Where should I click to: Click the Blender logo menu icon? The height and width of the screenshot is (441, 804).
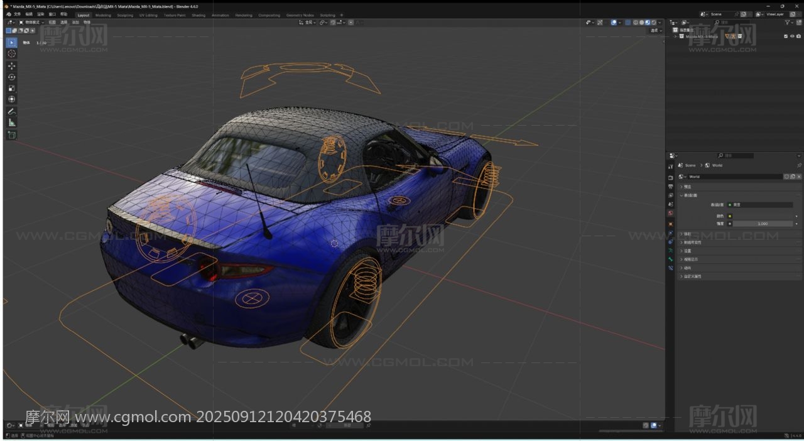pyautogui.click(x=9, y=14)
